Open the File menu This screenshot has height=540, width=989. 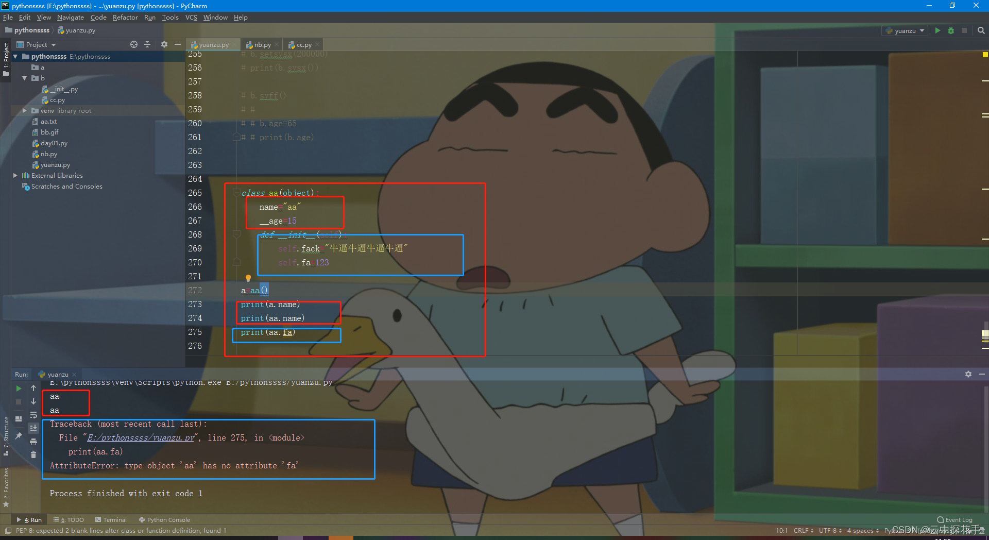coord(8,18)
